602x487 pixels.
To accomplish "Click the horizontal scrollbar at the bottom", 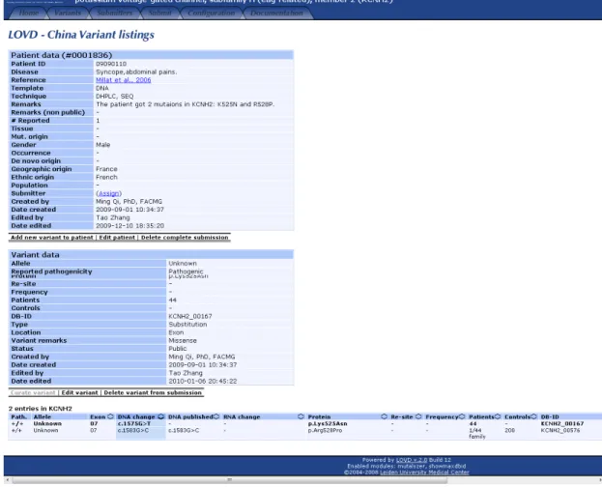I will [x=229, y=480].
